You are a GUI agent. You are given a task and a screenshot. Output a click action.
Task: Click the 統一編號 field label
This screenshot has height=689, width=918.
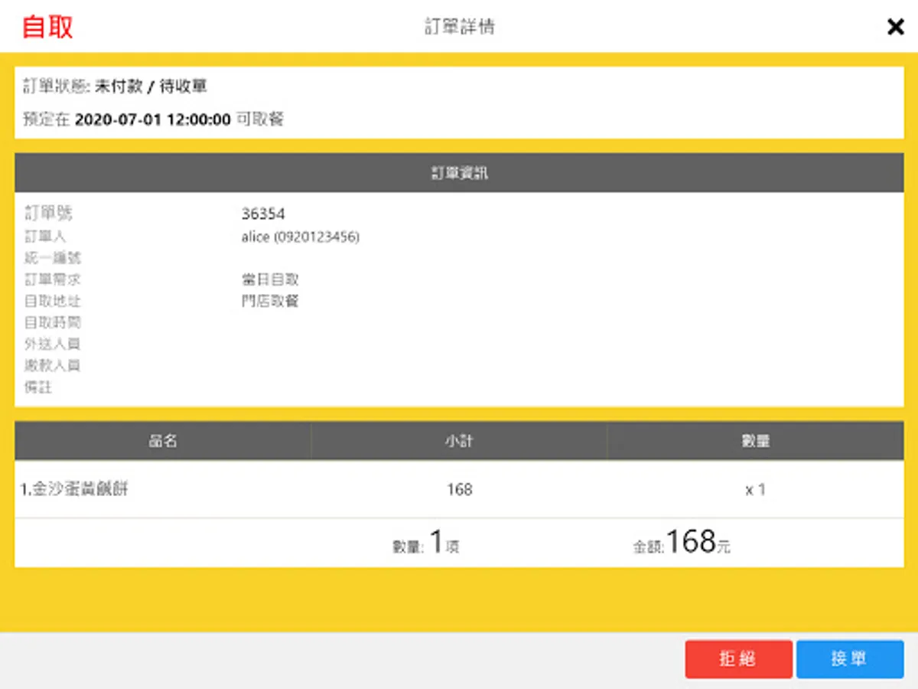pyautogui.click(x=53, y=259)
